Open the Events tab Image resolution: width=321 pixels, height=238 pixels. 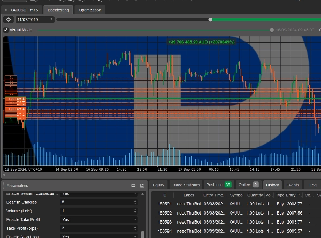293,185
